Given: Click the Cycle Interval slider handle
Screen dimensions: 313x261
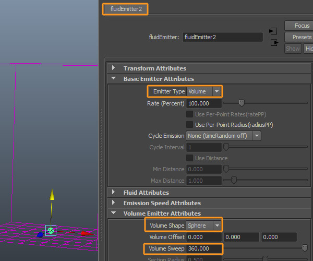Looking at the screenshot, I should (x=226, y=147).
